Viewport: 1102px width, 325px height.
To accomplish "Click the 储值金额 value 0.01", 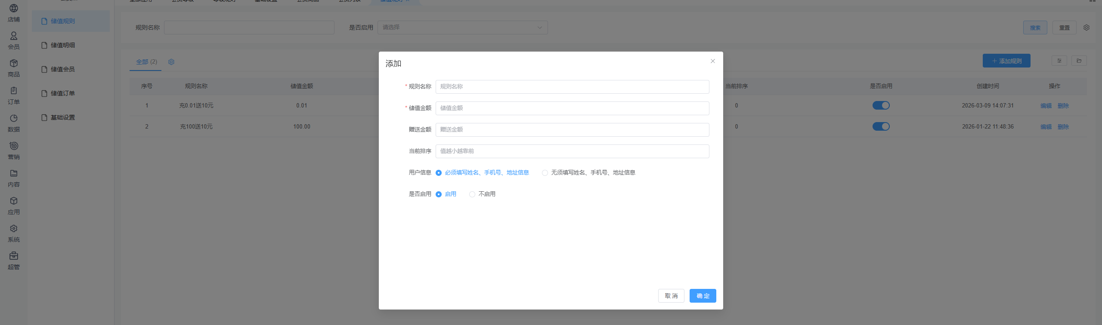I will pos(302,106).
